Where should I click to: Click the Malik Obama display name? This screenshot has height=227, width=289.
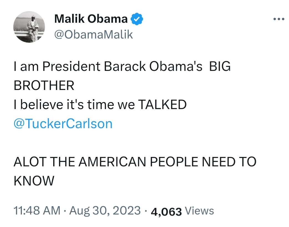91,19
